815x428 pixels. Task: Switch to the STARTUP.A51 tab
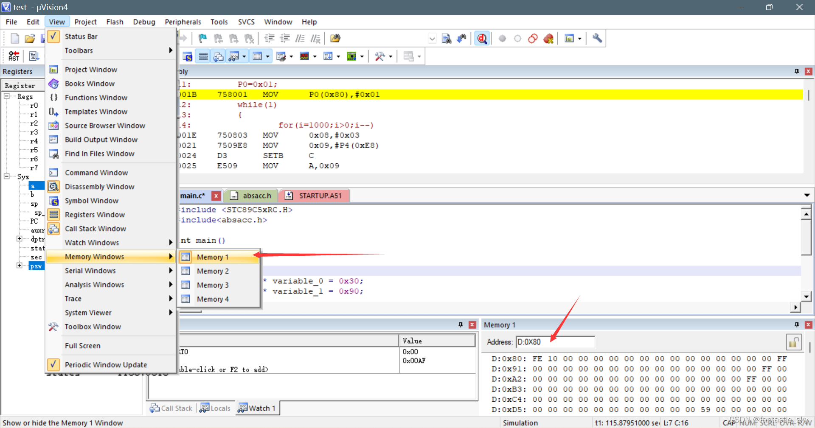tap(314, 196)
